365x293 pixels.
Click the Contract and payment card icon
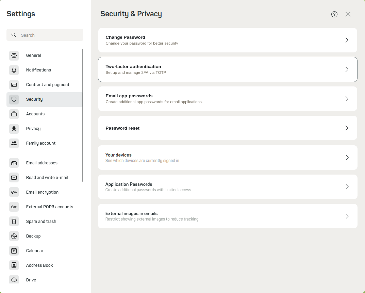(14, 85)
